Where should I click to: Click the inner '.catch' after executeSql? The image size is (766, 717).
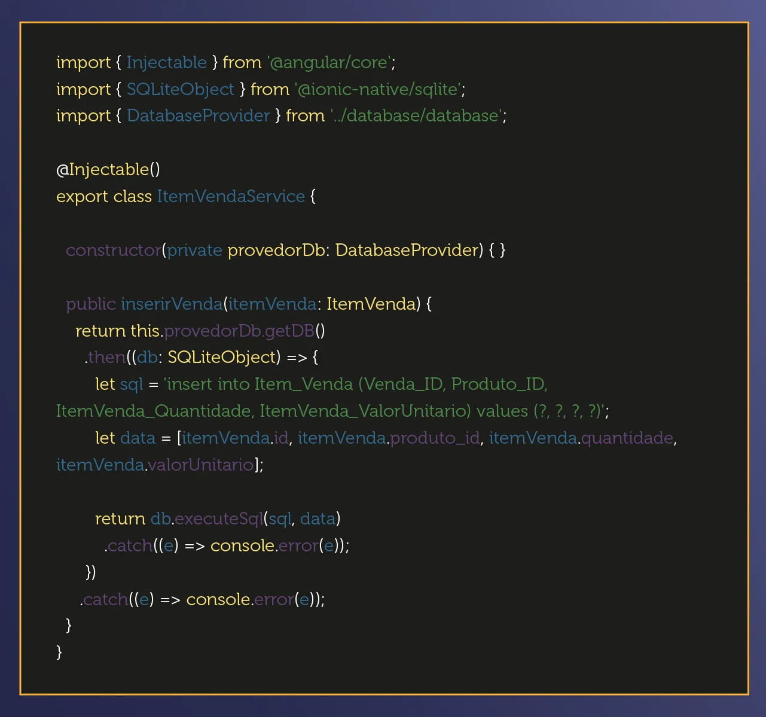tap(129, 545)
